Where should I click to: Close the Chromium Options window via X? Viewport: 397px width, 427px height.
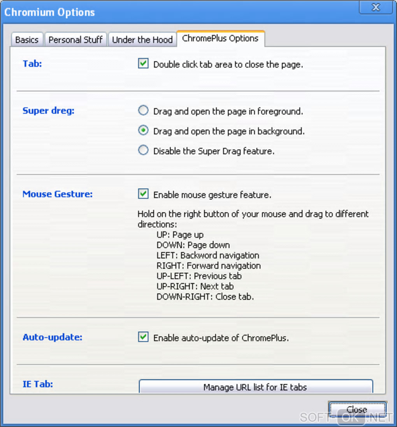click(376, 7)
